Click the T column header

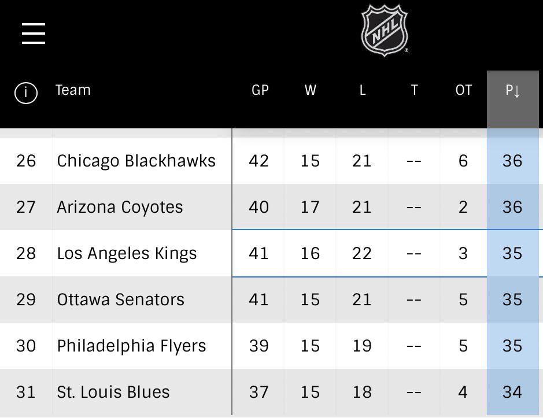tap(414, 90)
